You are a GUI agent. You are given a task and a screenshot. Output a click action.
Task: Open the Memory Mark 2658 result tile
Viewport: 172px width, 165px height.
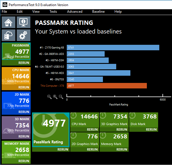pos(114,140)
